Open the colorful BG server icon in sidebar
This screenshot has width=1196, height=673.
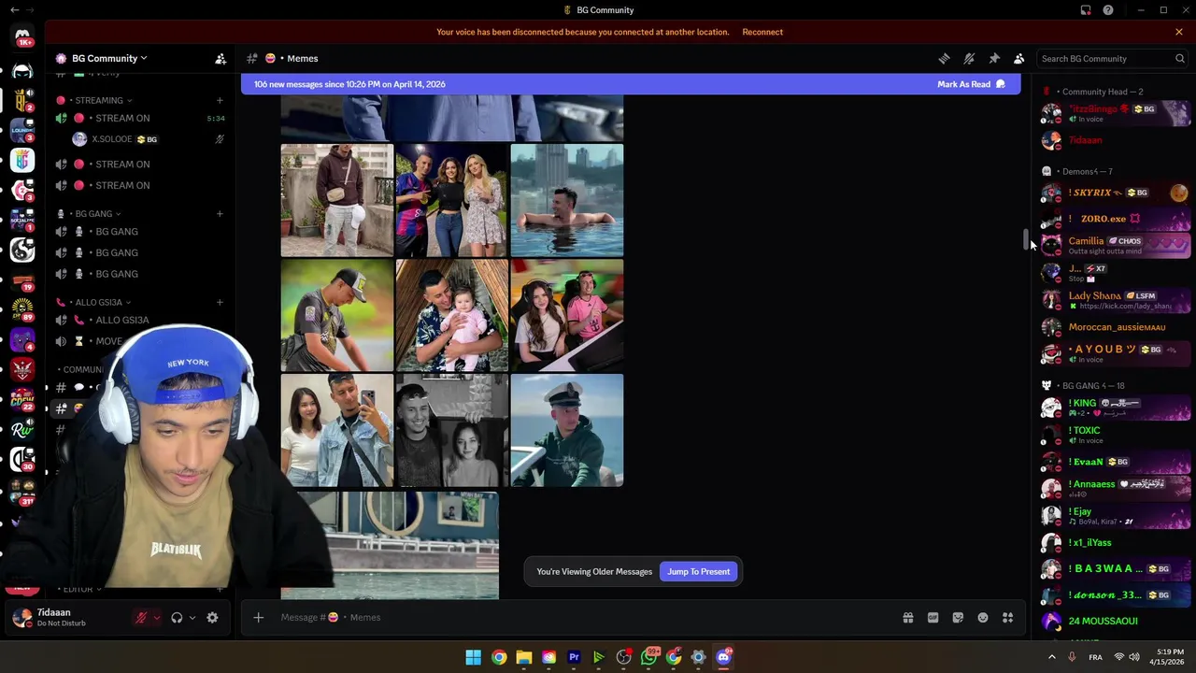22,161
